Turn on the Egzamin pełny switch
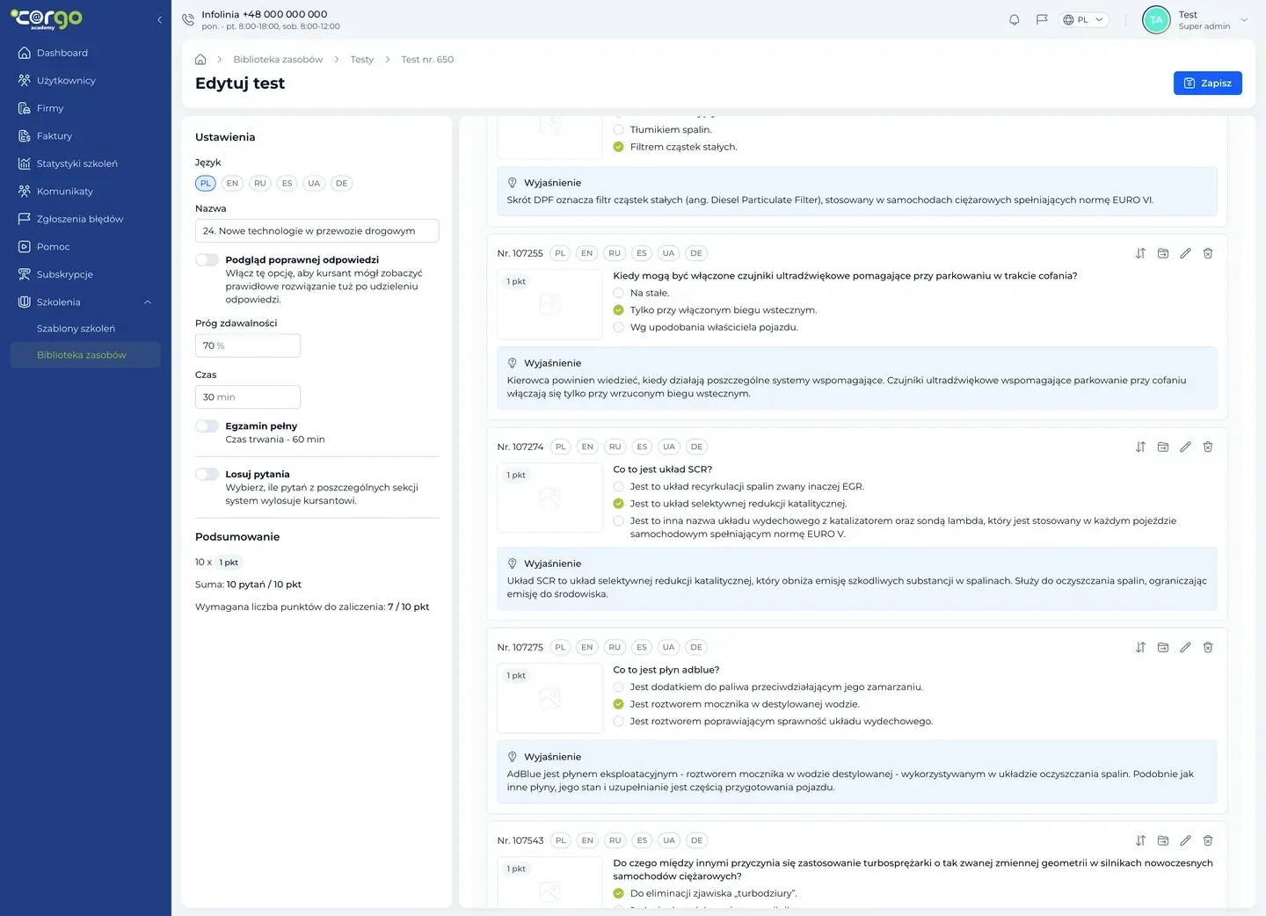The image size is (1266, 916). 207,426
